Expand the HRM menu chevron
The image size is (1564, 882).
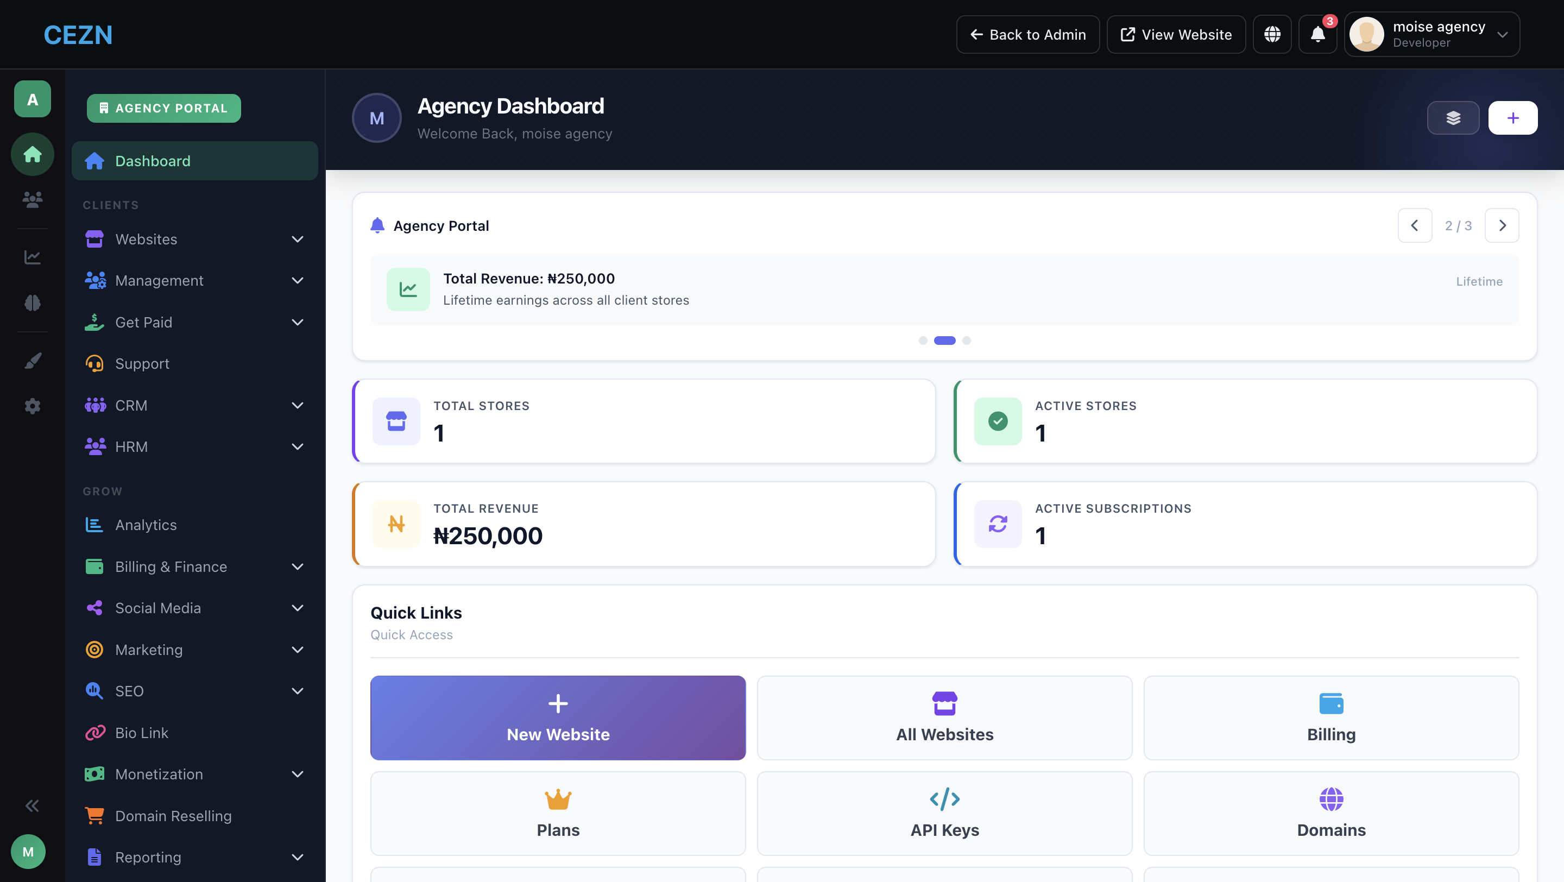[x=298, y=447]
